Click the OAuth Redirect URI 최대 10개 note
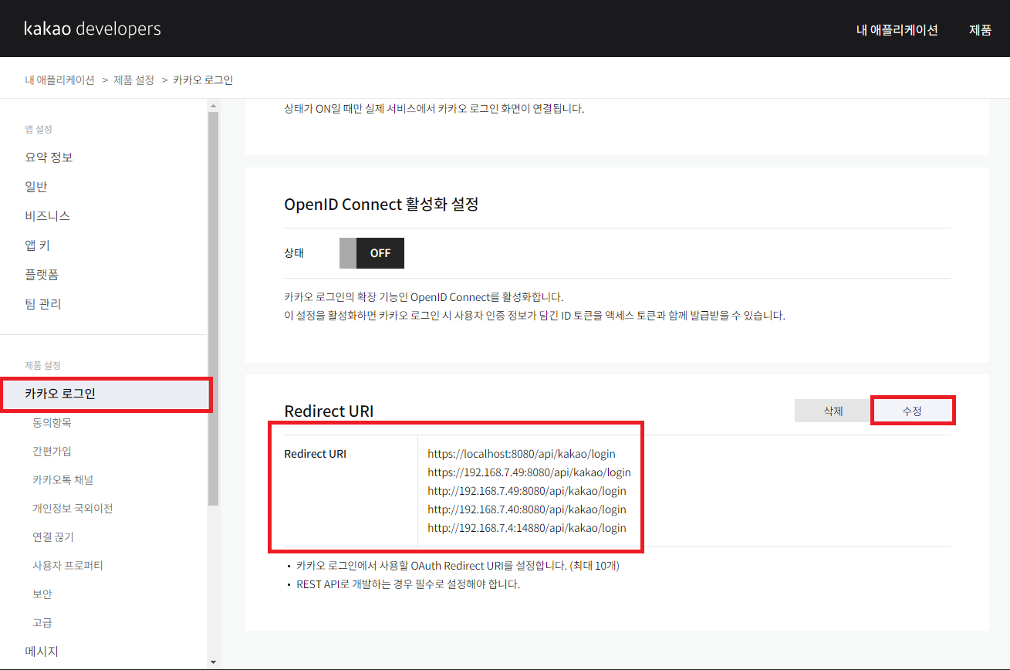Viewport: 1010px width, 670px height. 458,566
